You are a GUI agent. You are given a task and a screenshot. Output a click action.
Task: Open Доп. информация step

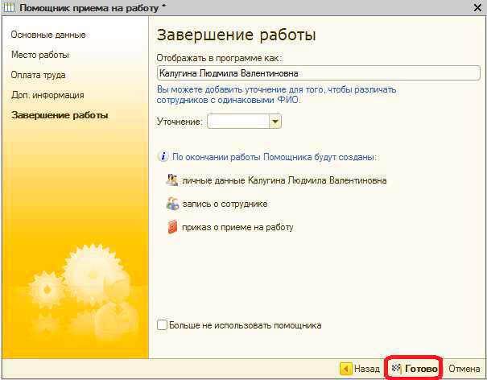click(47, 95)
